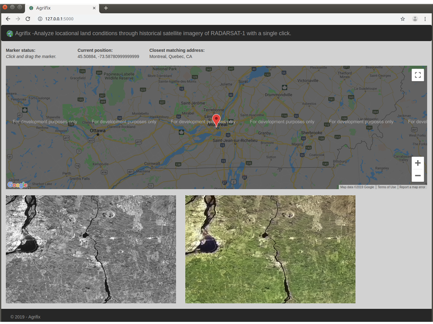The image size is (433, 324).
Task: Click the Google logo on the map
Action: 17,185
